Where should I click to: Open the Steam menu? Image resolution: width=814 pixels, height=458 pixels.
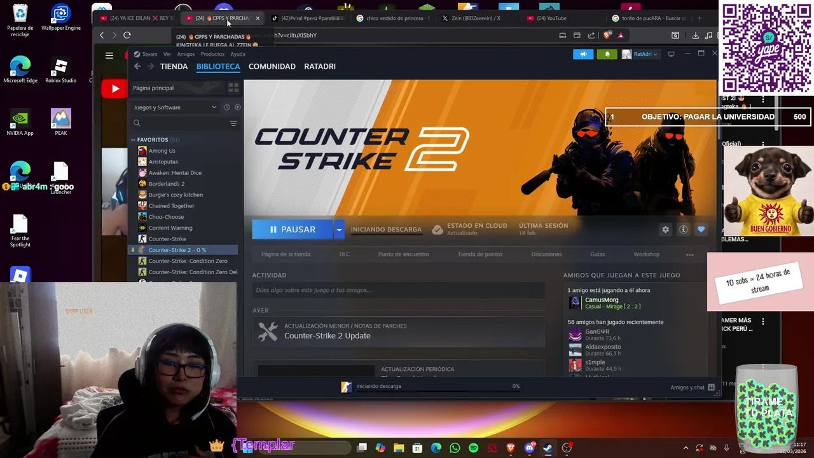(x=150, y=54)
